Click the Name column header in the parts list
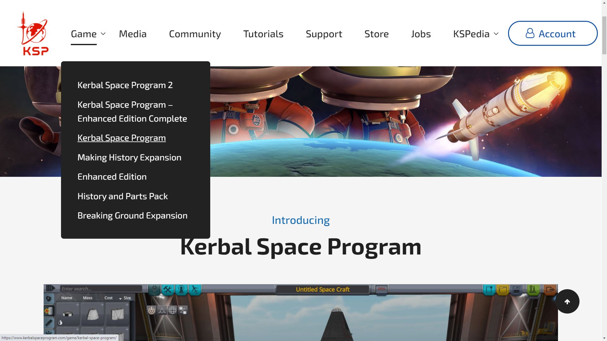607x341 pixels. coord(67,298)
